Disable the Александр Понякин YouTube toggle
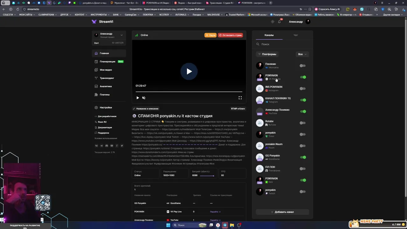The height and width of the screenshot is (229, 407). click(x=303, y=112)
